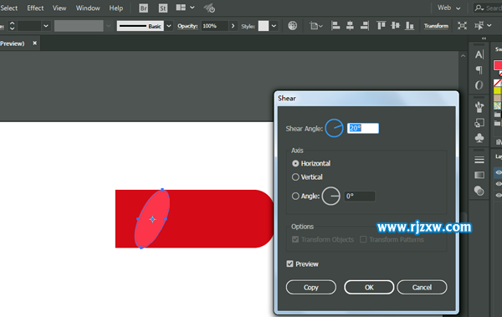Click OK to apply the shear

369,287
